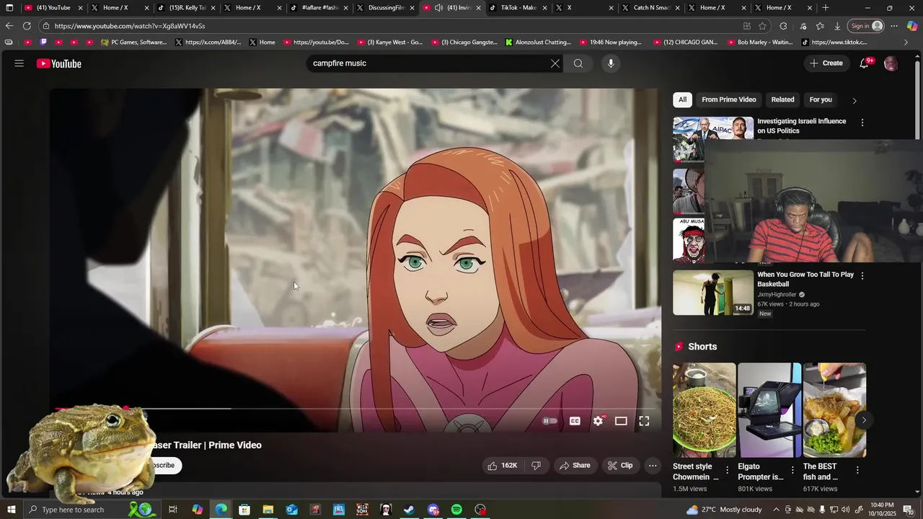Open browser extensions icon
Screen dimensions: 923x519
783,26
